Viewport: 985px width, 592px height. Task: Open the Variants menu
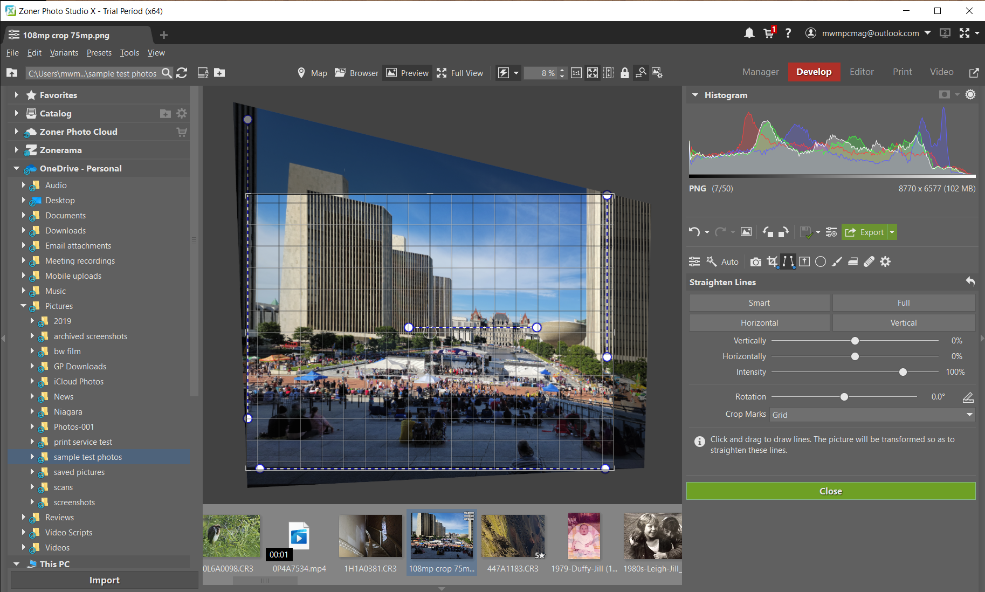point(64,52)
